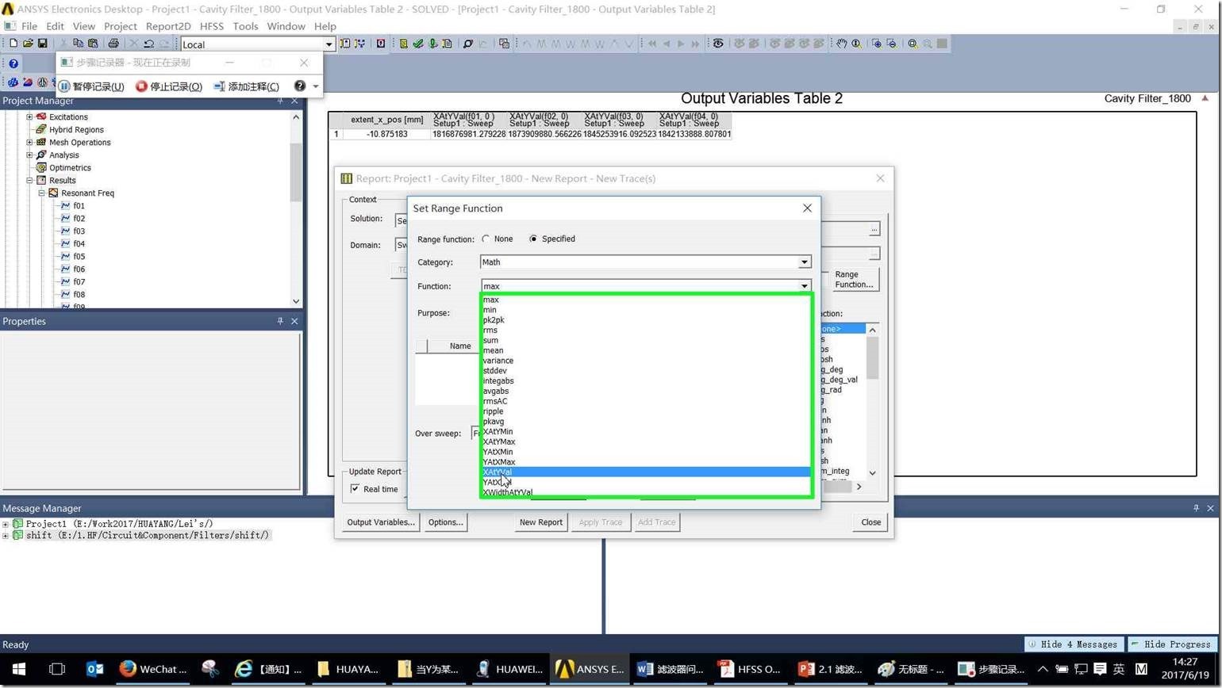Click the Undo arrow icon

tap(148, 44)
